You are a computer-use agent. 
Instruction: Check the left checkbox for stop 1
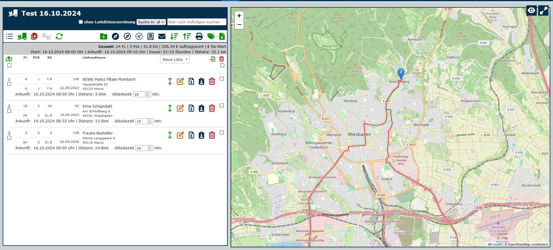[9, 84]
